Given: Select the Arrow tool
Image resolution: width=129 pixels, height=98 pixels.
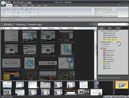Looking at the screenshot, I should tap(22, 9).
